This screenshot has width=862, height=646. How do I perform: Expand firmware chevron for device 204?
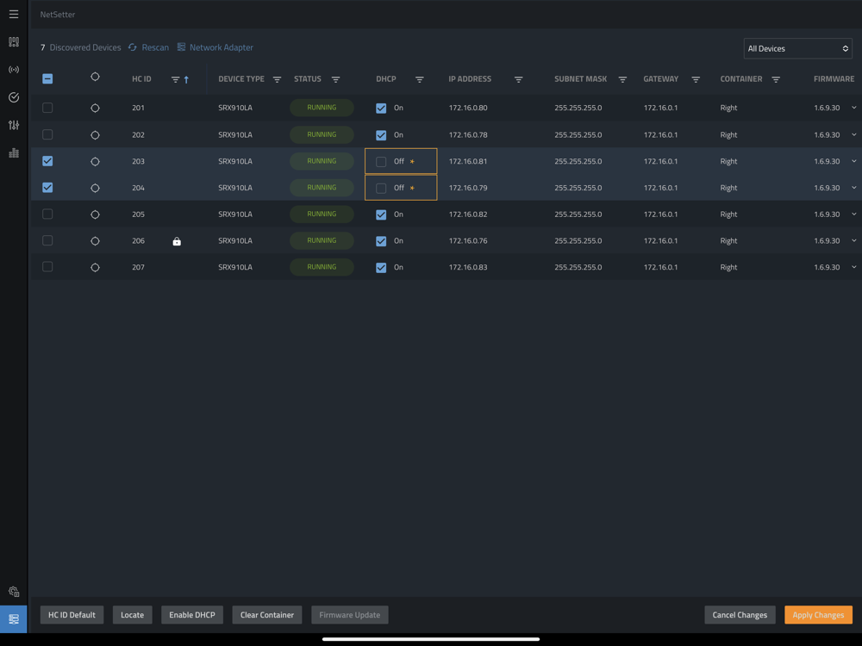tap(853, 187)
